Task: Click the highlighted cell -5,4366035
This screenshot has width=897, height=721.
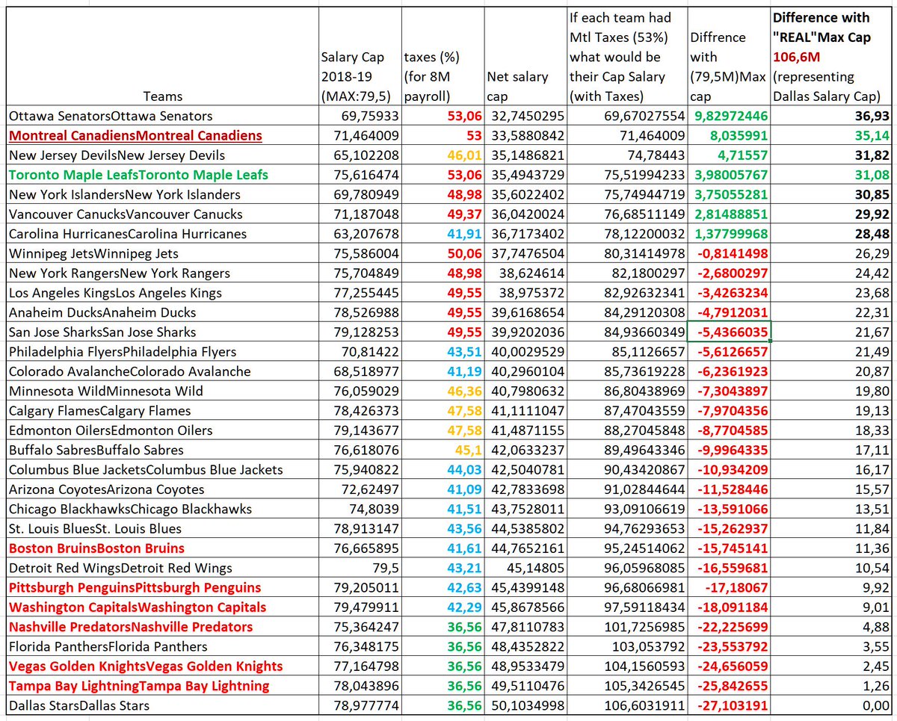Action: click(x=729, y=332)
